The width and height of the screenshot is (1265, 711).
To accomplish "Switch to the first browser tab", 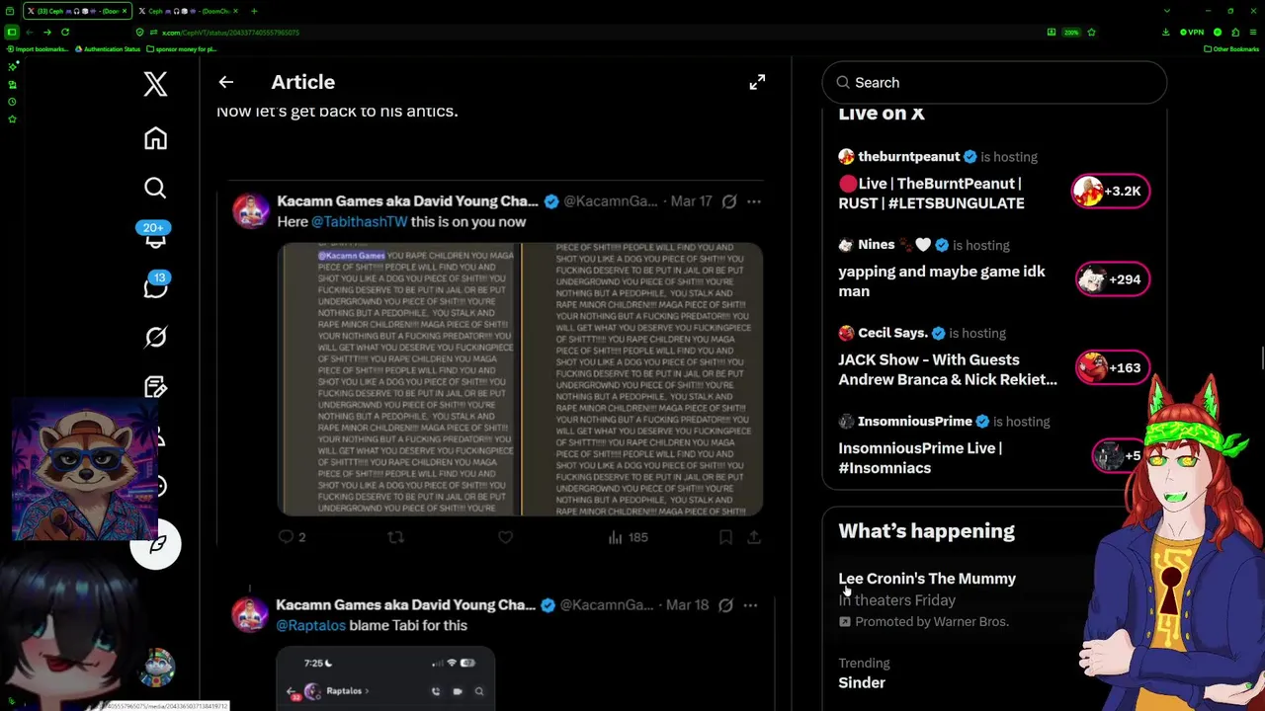I will pos(77,11).
